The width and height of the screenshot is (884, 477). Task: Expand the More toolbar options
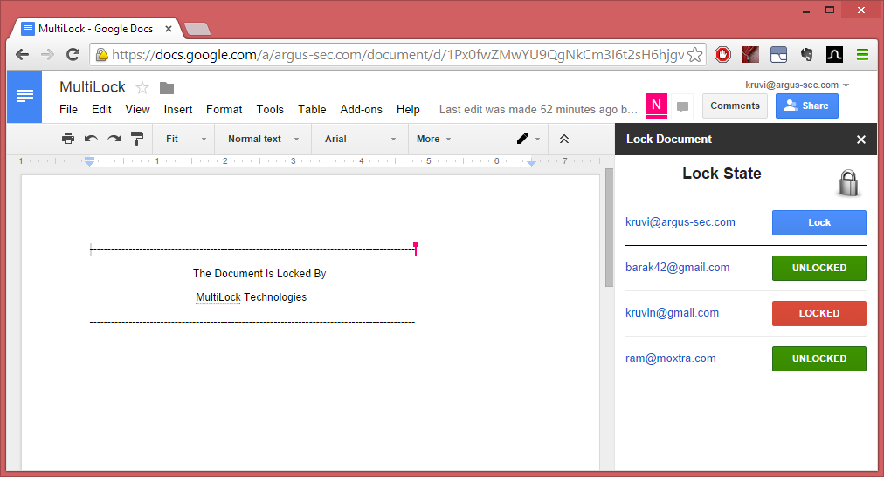(433, 139)
